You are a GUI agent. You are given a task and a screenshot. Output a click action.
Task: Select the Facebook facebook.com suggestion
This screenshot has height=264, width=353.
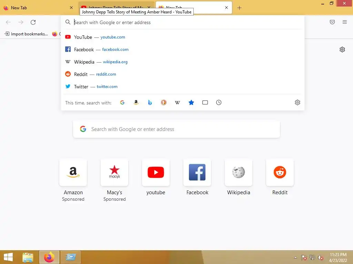(x=183, y=49)
